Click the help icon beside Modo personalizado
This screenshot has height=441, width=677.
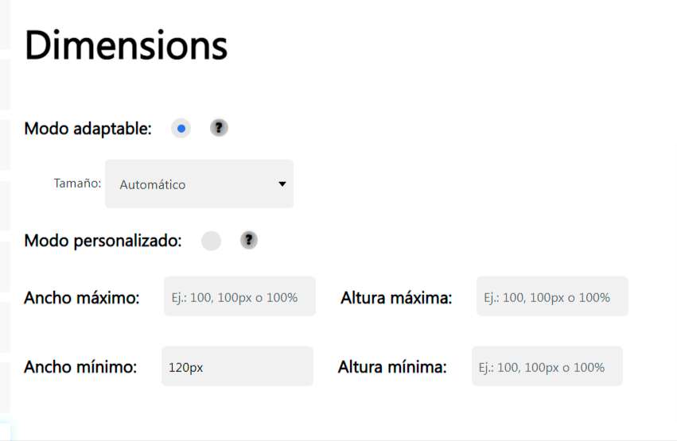tap(249, 240)
